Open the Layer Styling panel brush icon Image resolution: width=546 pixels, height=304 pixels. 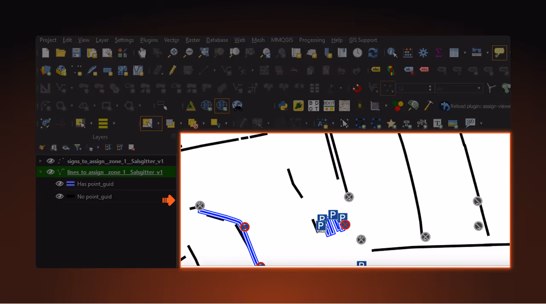point(41,147)
